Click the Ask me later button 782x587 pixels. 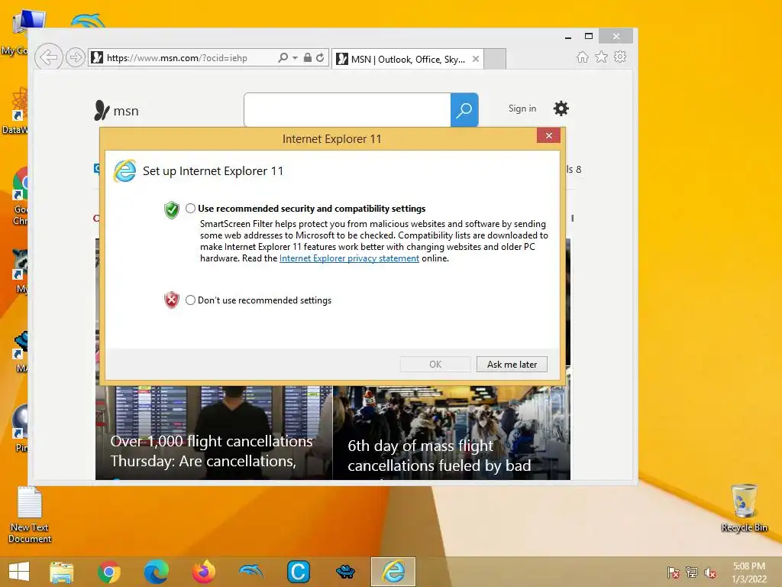[512, 365]
